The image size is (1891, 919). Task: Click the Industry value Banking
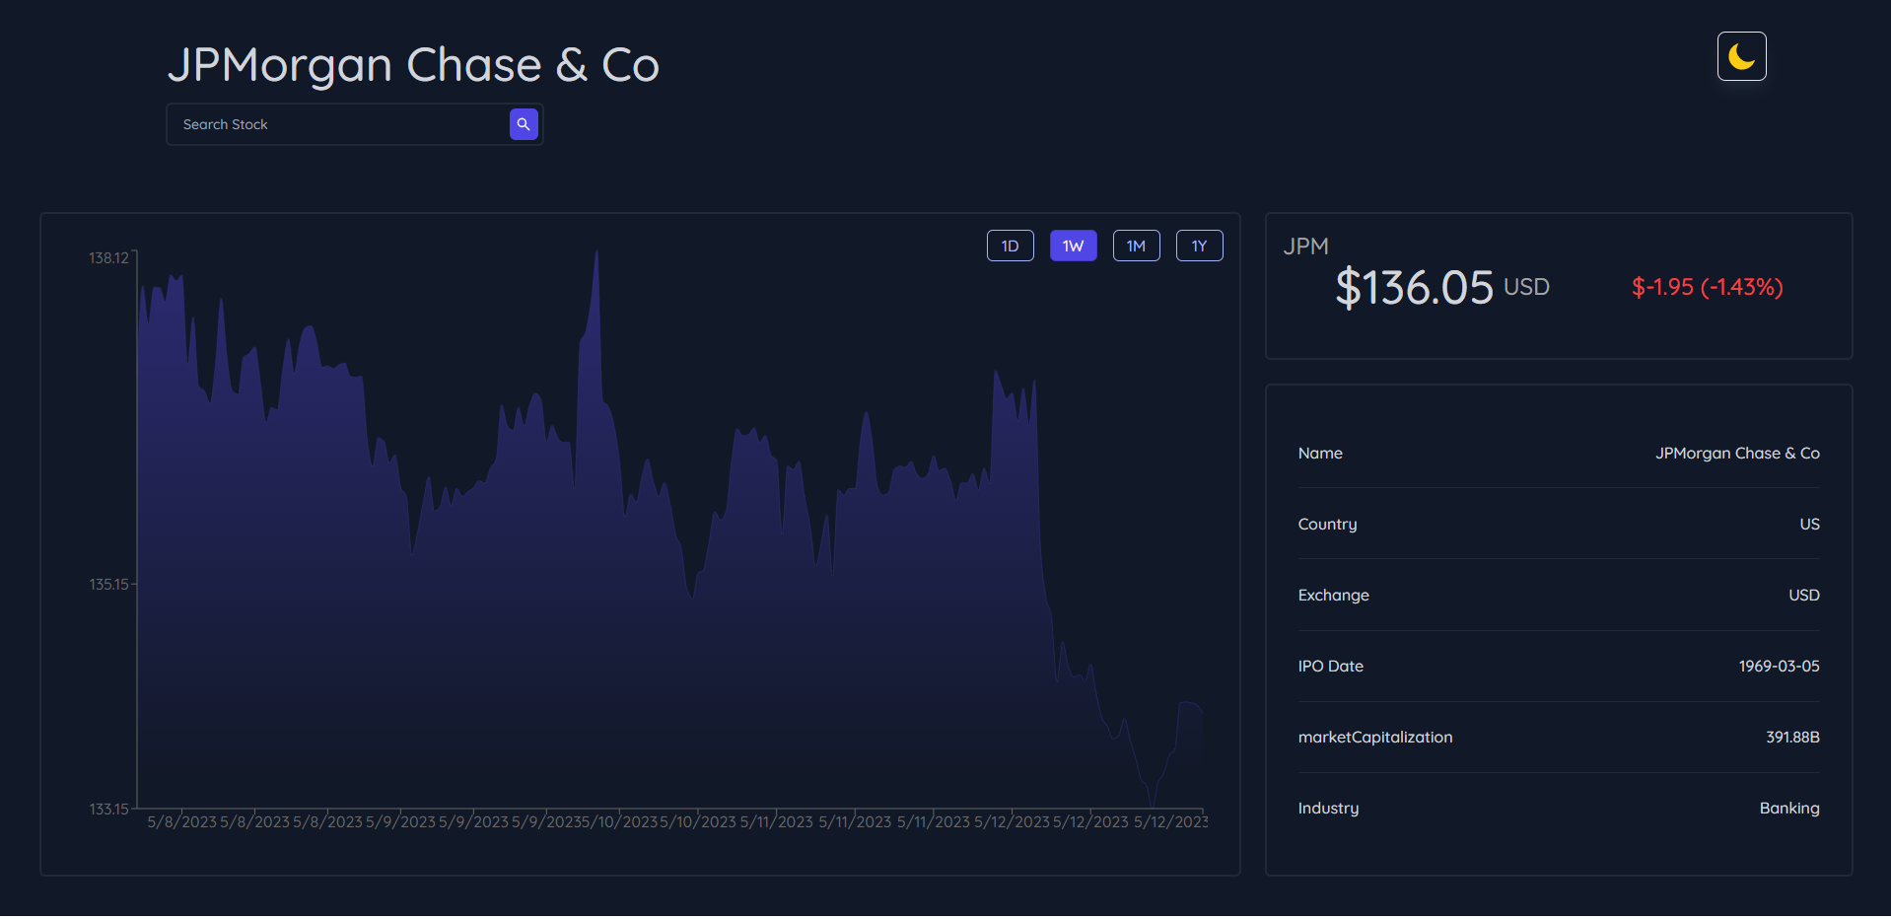pyautogui.click(x=1788, y=808)
